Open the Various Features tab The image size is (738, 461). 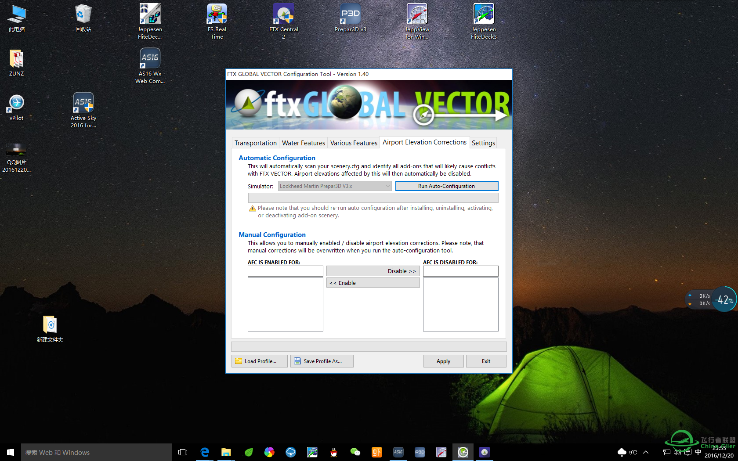[354, 143]
